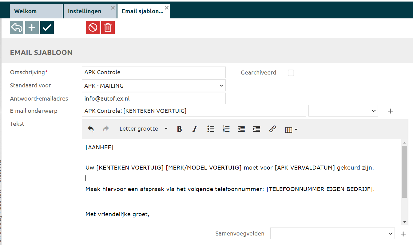Insert a hyperlink in the text
Screen dimensions: 413x245
click(x=272, y=129)
